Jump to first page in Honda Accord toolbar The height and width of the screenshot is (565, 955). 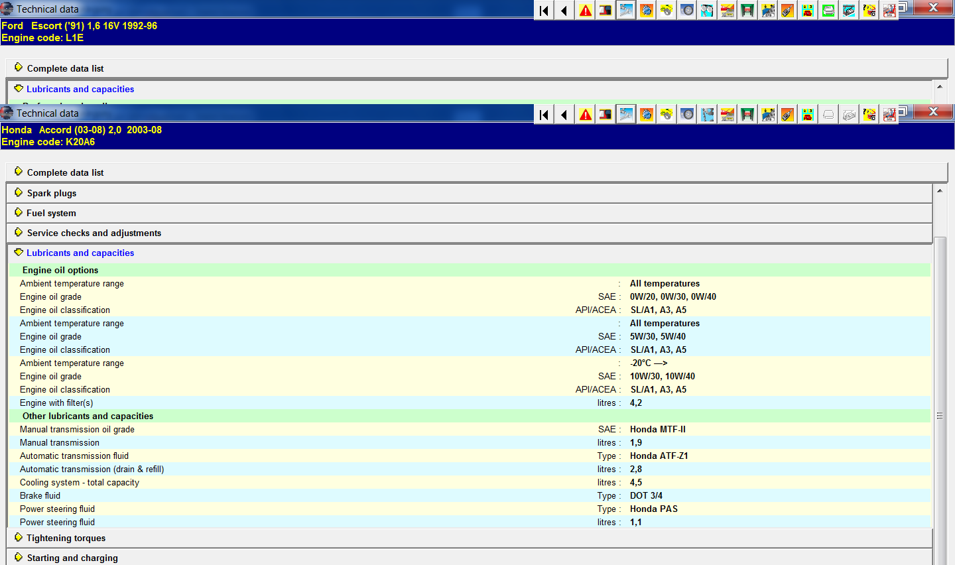544,115
